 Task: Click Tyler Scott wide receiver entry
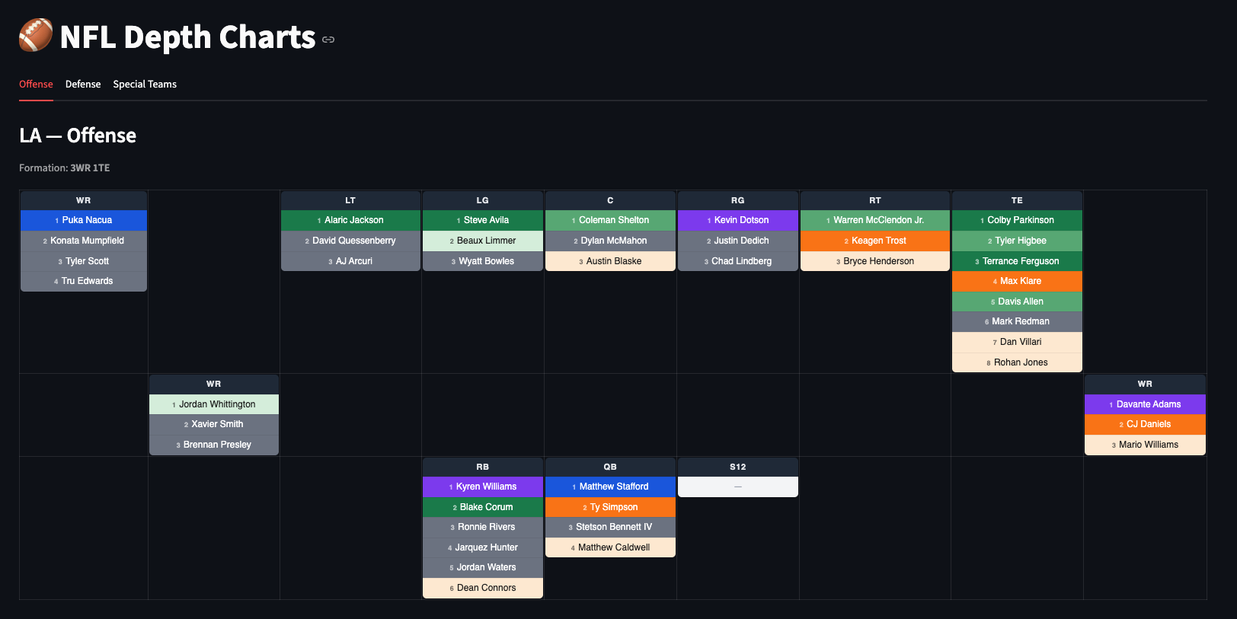pyautogui.click(x=84, y=261)
